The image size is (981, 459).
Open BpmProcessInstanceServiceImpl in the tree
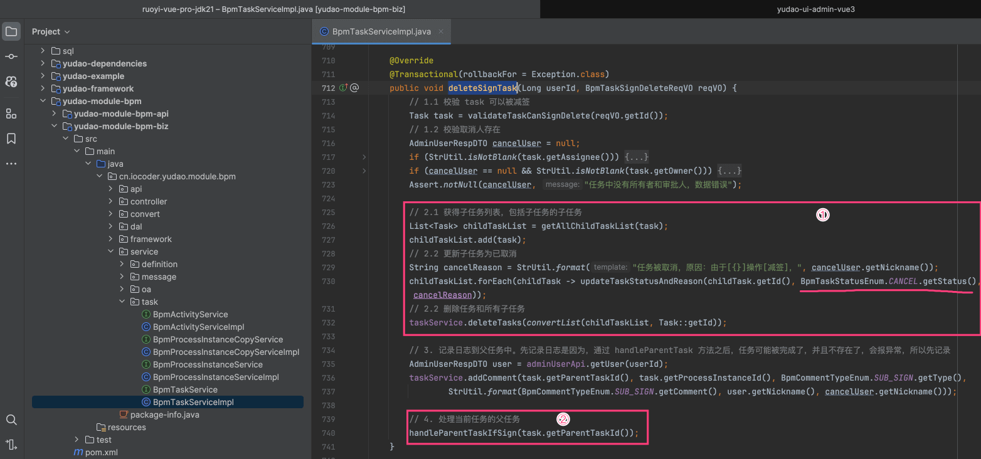216,377
